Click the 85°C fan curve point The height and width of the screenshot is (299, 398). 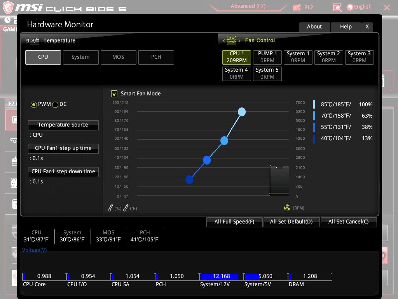click(241, 112)
